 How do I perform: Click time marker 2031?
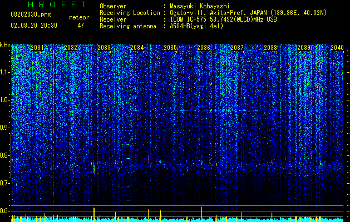pyautogui.click(x=37, y=48)
